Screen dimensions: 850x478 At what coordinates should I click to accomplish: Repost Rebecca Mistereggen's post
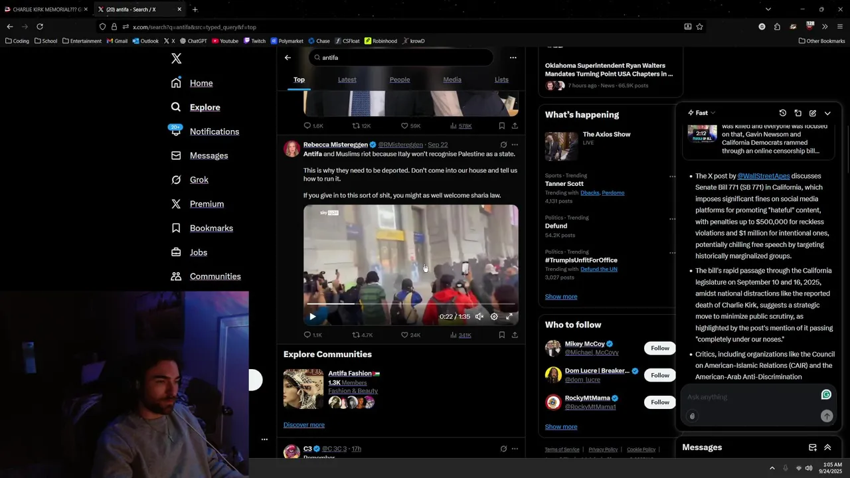[362, 335]
